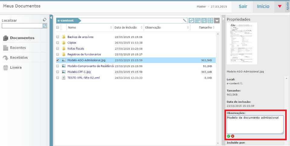290x146 pixels.
Task: Click the eraser icon beside Localizar
Action: coord(45,20)
